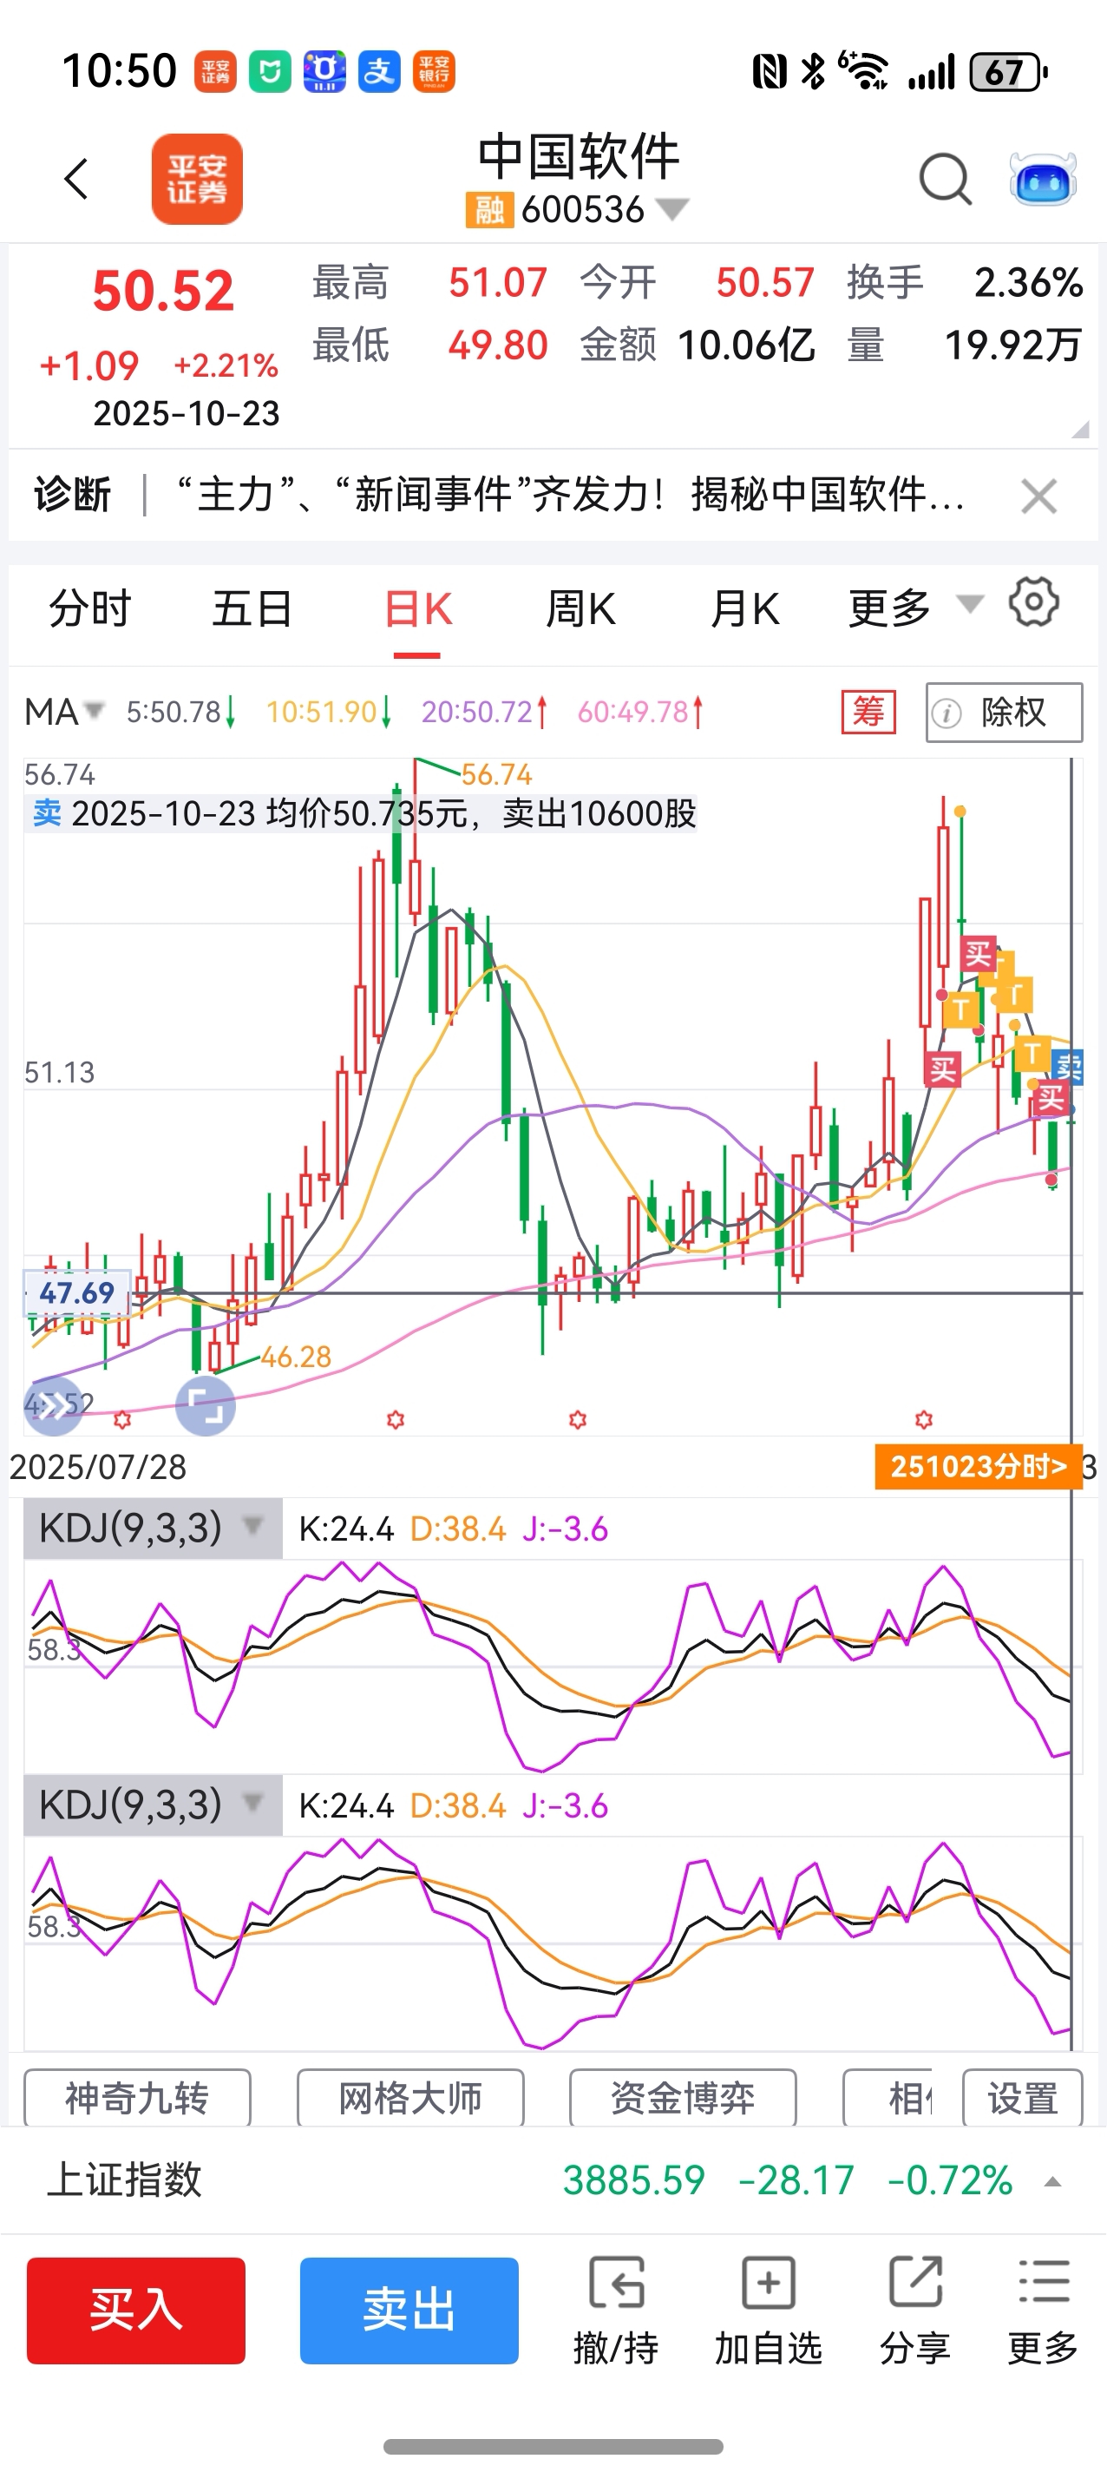
Task: Open the 除权 adjustment selector
Action: tap(1005, 712)
